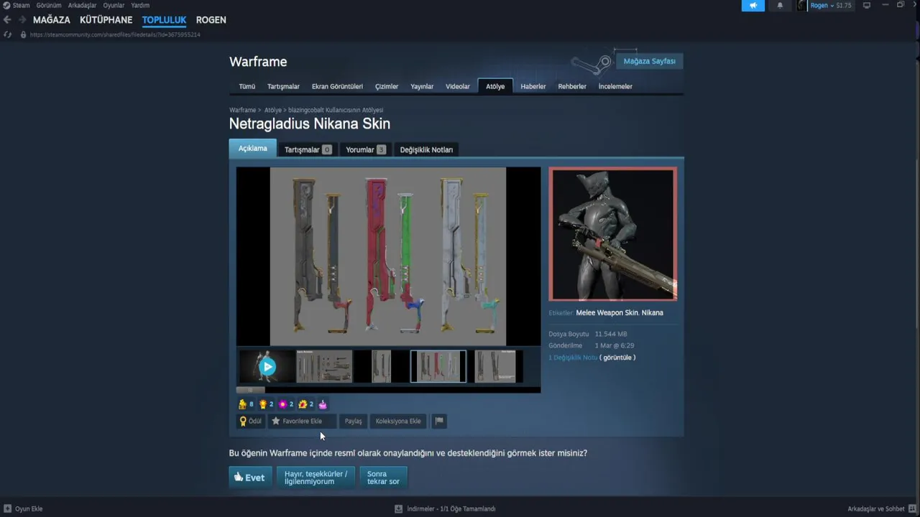Image resolution: width=920 pixels, height=517 pixels.
Task: Click the thumbnail strip scrollbar handle
Action: click(x=250, y=390)
